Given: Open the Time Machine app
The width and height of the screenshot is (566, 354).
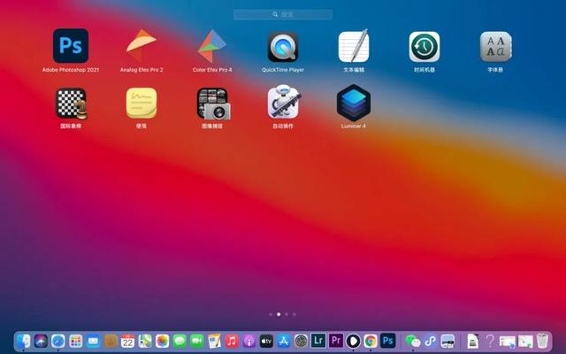Looking at the screenshot, I should (424, 47).
